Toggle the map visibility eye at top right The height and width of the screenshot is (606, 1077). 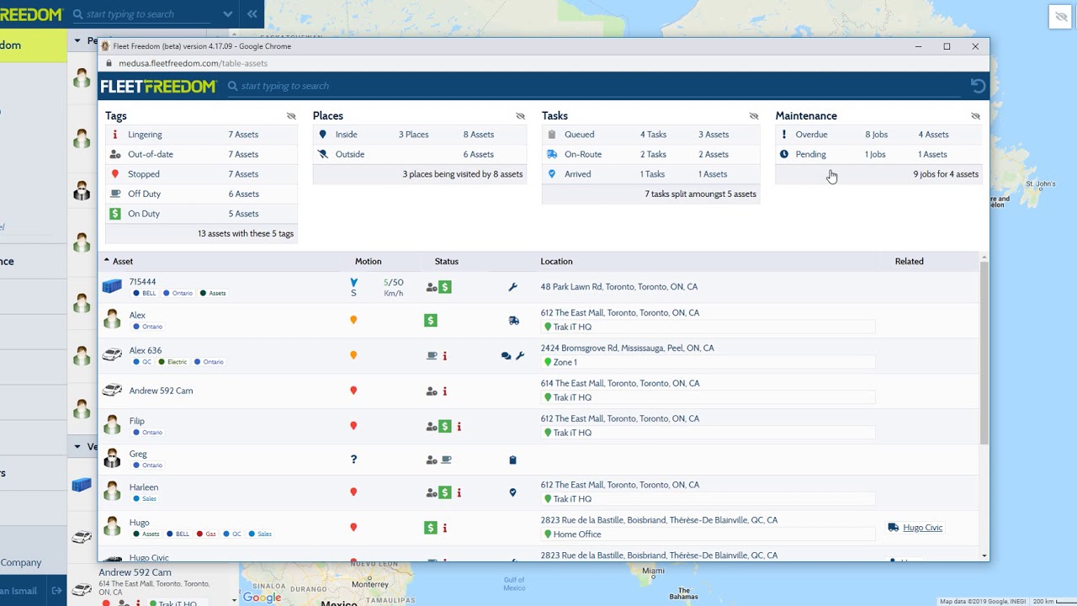pos(1059,16)
